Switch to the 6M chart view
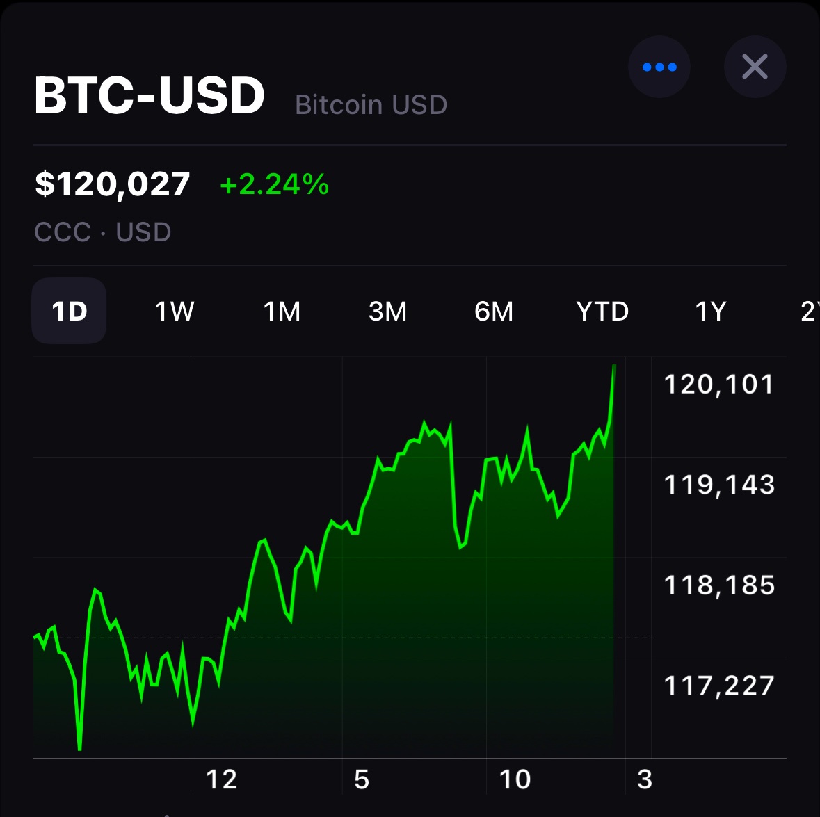This screenshot has width=820, height=817. 494,311
